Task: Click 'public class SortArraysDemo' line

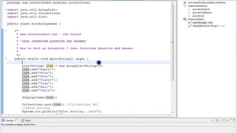Action: [x=34, y=24]
